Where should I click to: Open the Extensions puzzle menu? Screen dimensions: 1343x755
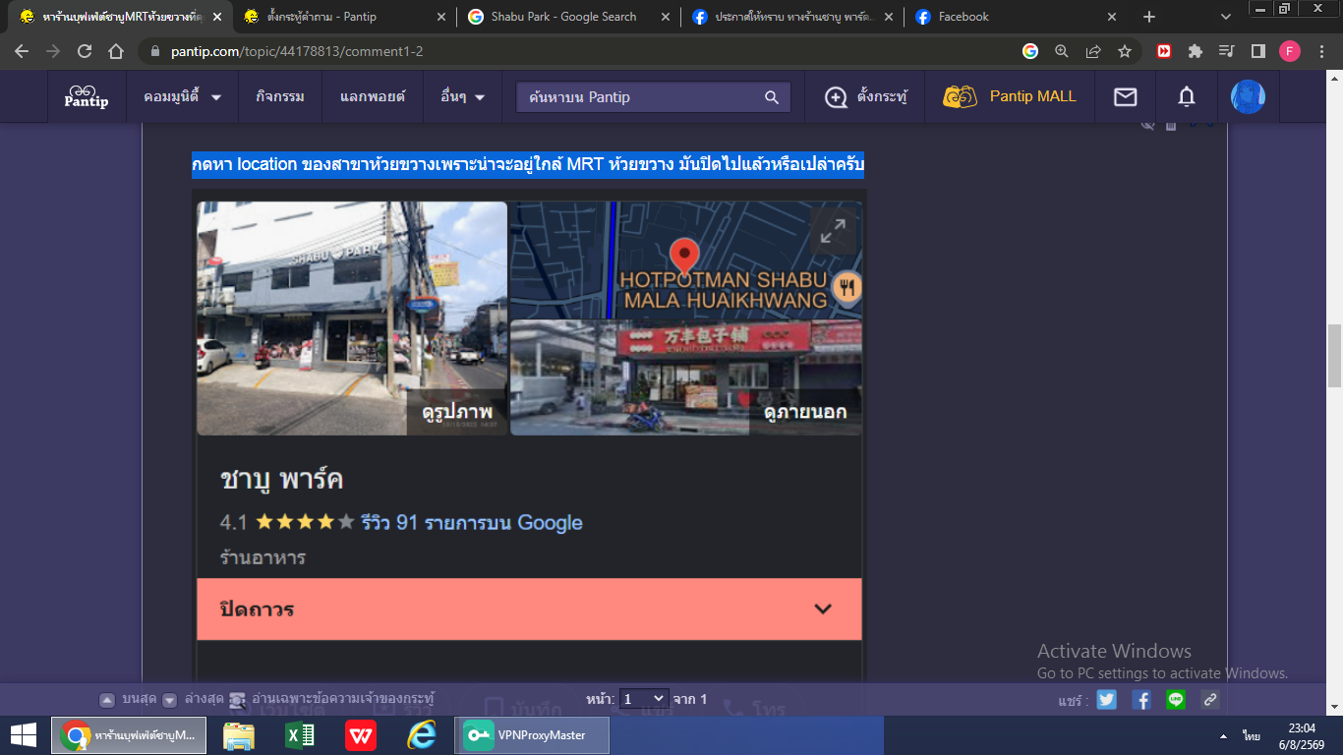(1196, 51)
